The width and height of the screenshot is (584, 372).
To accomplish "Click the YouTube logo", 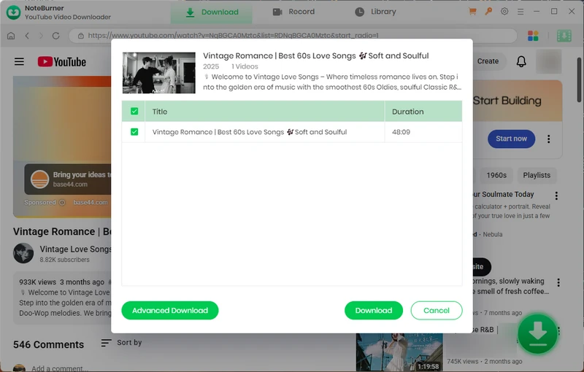I will [x=62, y=62].
